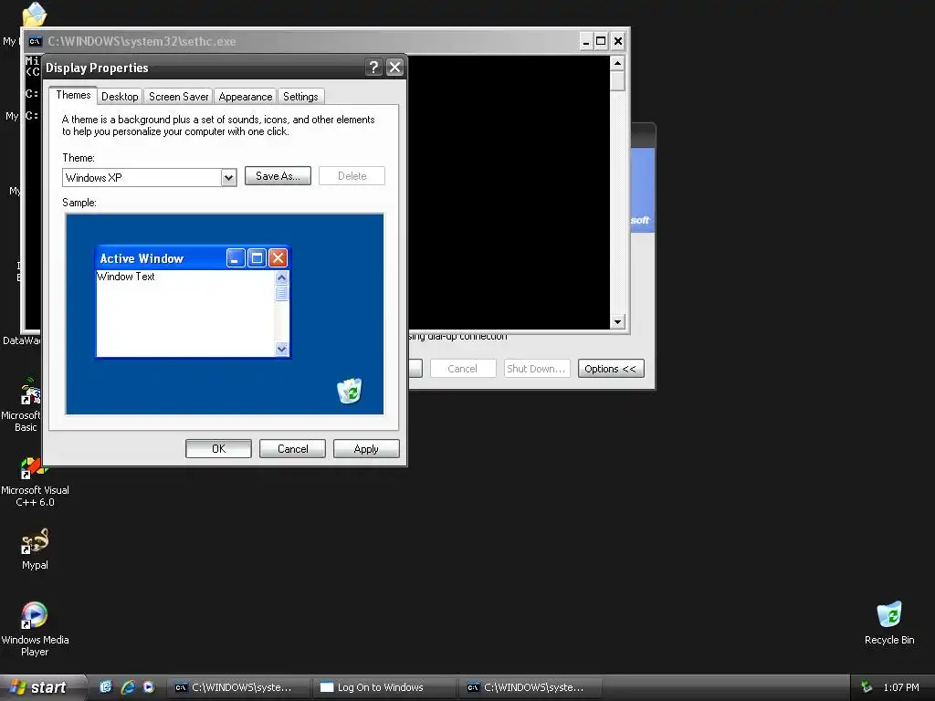The height and width of the screenshot is (701, 935).
Task: Select Microsoft Visual C++ 6.0 shortcut
Action: click(x=35, y=482)
